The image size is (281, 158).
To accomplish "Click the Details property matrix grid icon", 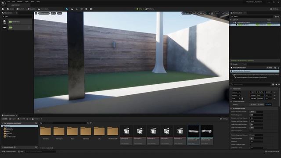I will click(x=273, y=84).
